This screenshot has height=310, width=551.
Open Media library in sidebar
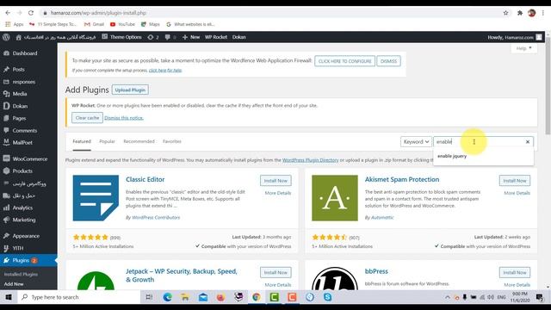coord(19,94)
